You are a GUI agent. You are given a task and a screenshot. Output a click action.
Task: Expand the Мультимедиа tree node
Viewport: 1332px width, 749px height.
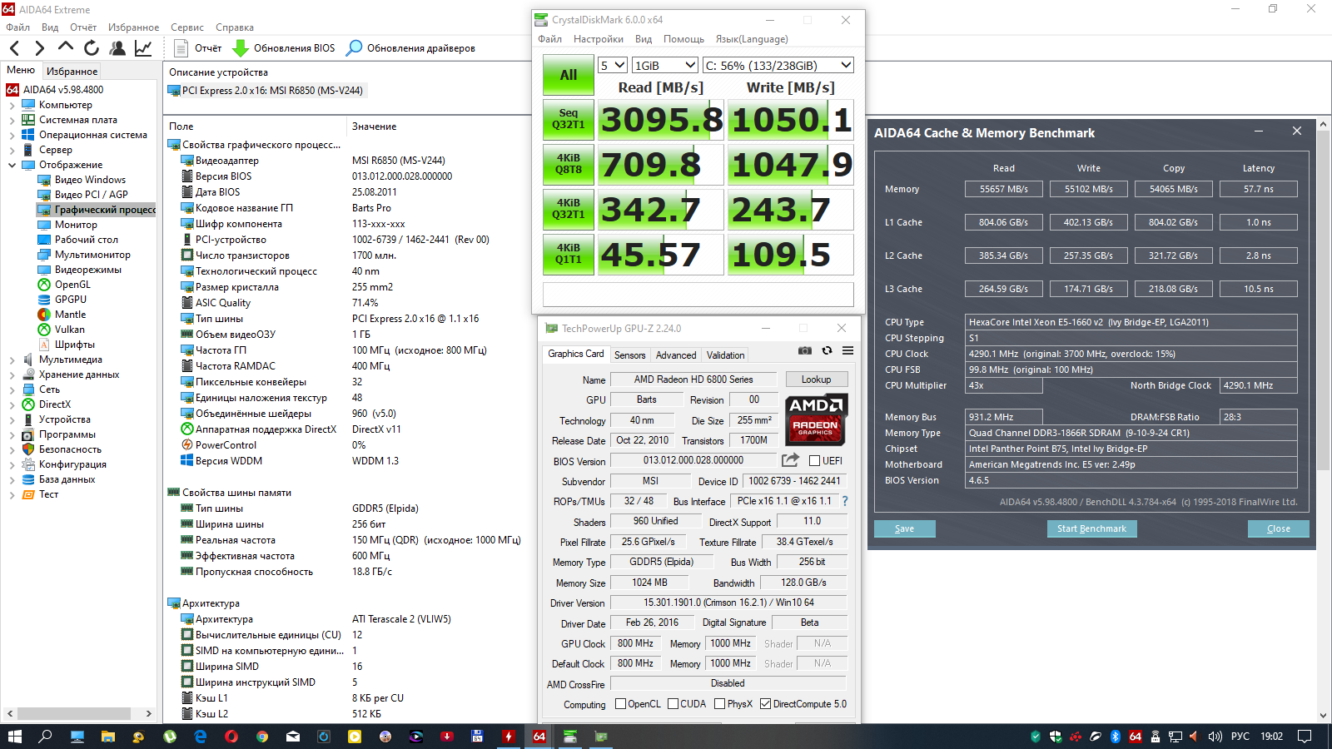[12, 360]
